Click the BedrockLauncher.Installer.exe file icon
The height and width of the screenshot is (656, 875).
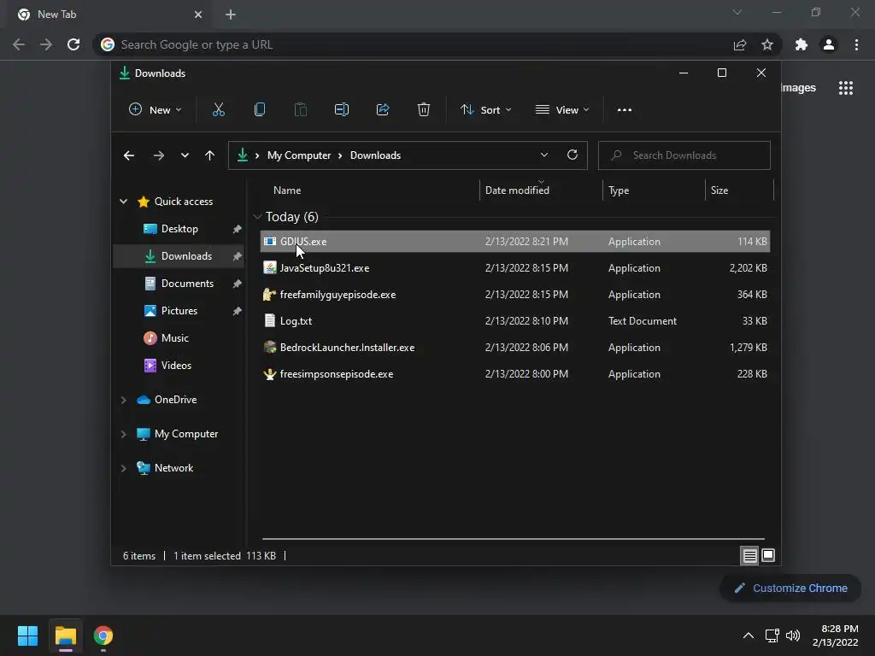pyautogui.click(x=270, y=348)
